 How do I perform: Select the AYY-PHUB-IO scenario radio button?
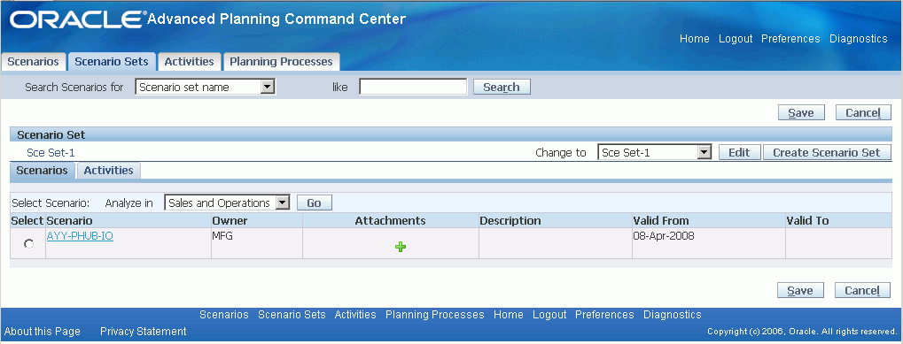[x=28, y=244]
